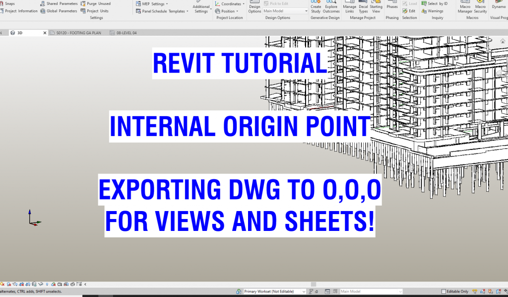Screen dimensions: 508x297
Task: Close the 3D view tab
Action: click(45, 33)
